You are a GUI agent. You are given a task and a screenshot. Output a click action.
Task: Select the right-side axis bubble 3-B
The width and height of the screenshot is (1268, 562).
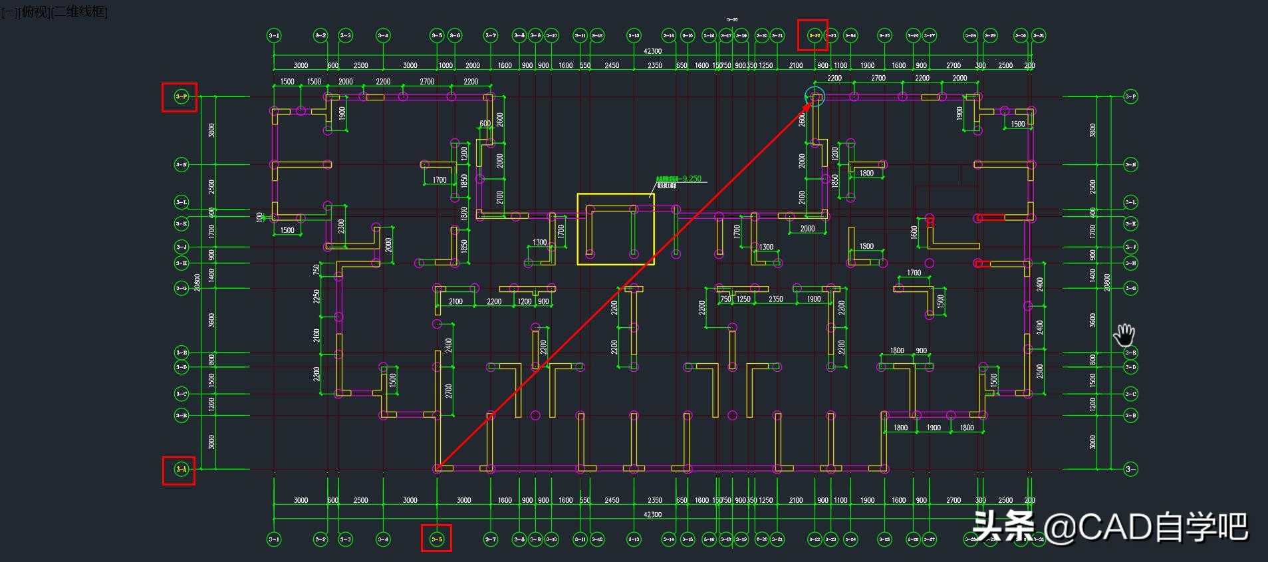(x=1130, y=415)
